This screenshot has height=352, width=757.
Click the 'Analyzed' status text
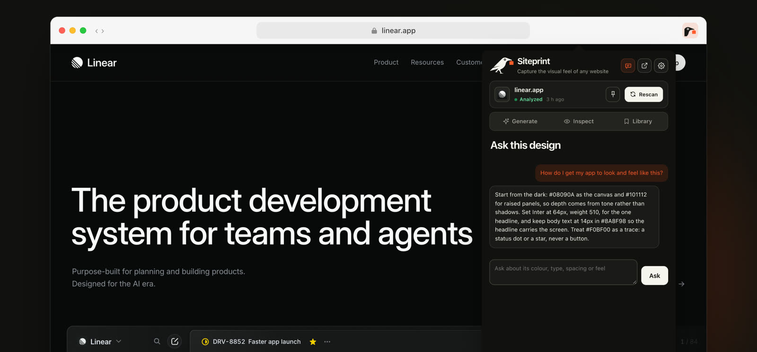pyautogui.click(x=531, y=99)
